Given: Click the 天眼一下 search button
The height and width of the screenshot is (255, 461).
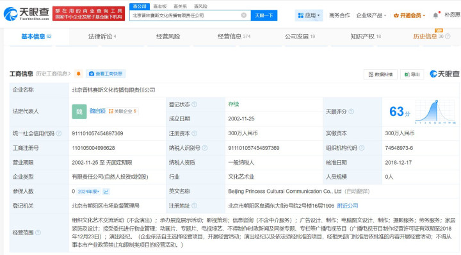Looking at the screenshot, I should pos(264,15).
